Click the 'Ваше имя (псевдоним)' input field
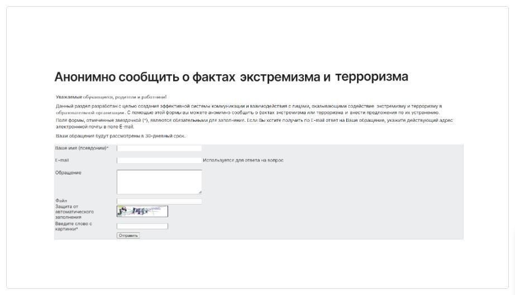Screen dimensions: 515x295 click(x=159, y=148)
